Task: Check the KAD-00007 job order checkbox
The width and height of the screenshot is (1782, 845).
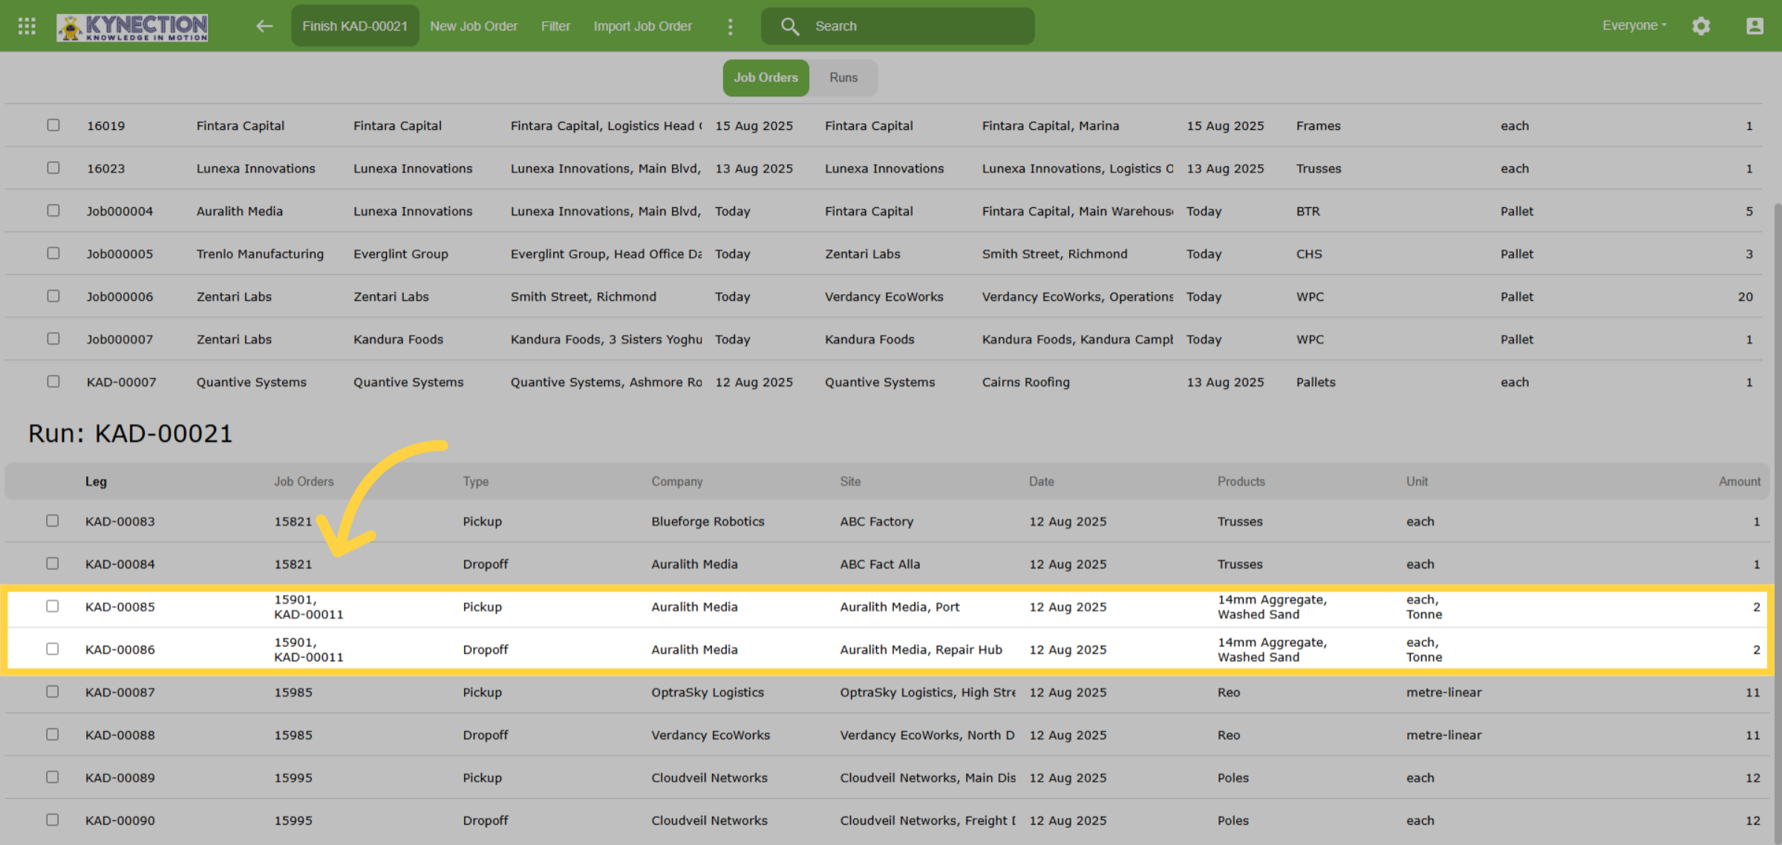Action: tap(53, 382)
